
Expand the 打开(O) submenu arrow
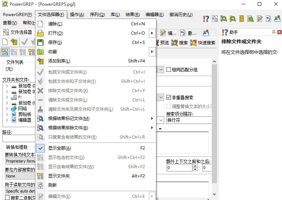pyautogui.click(x=152, y=33)
